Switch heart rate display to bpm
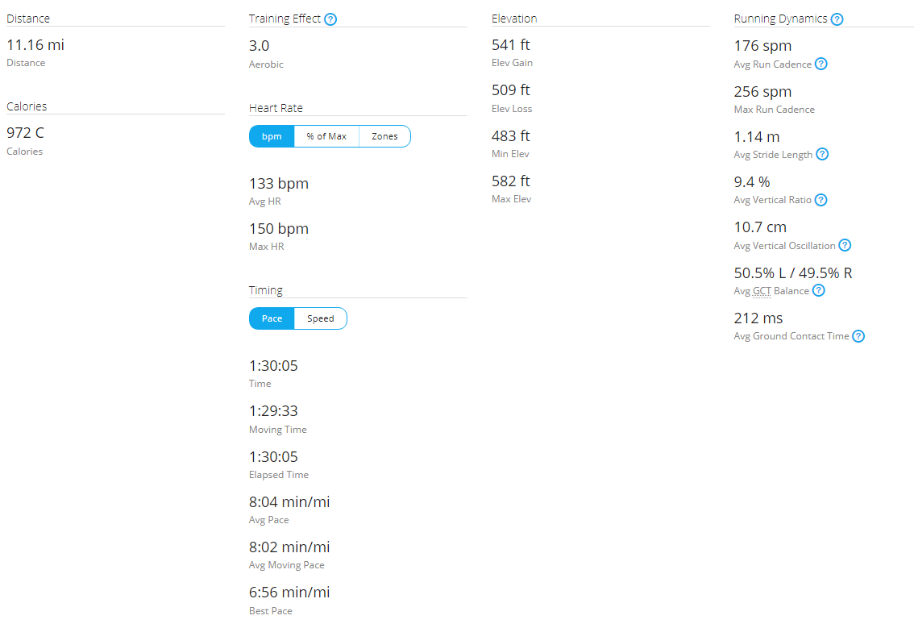This screenshot has height=628, width=914. 272,136
